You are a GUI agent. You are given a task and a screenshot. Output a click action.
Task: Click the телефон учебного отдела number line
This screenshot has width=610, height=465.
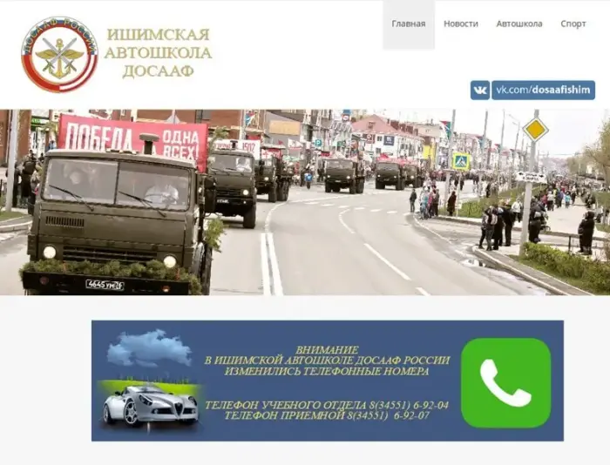click(327, 405)
